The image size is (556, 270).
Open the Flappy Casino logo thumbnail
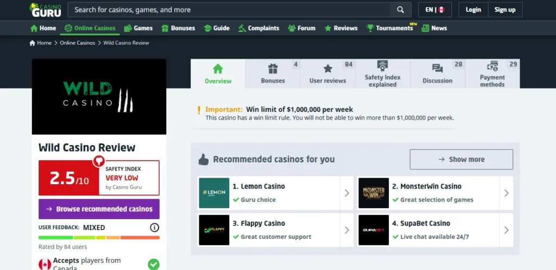214,230
